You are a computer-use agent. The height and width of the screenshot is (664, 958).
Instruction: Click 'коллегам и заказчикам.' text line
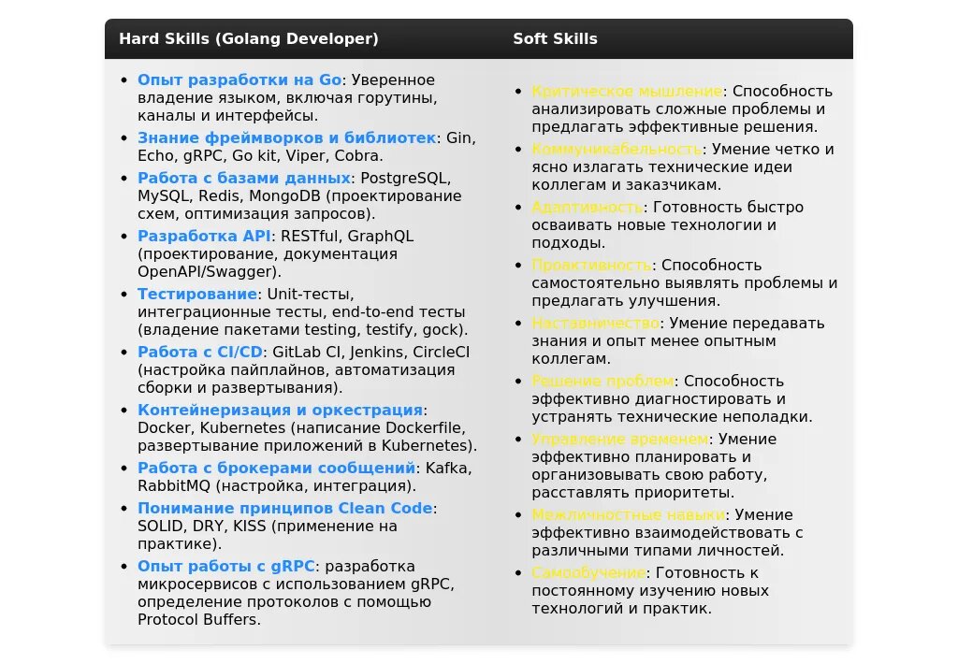tap(626, 185)
